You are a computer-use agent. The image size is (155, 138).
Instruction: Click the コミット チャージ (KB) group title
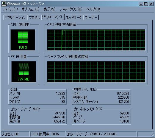pos(25,109)
